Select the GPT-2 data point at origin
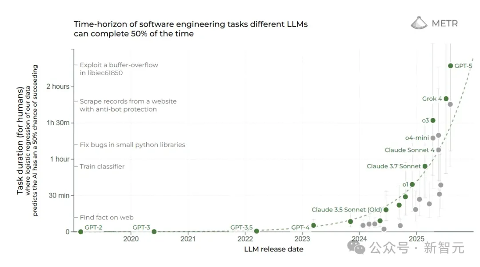Image resolution: width=480 pixels, height=267 pixels. [x=80, y=231]
